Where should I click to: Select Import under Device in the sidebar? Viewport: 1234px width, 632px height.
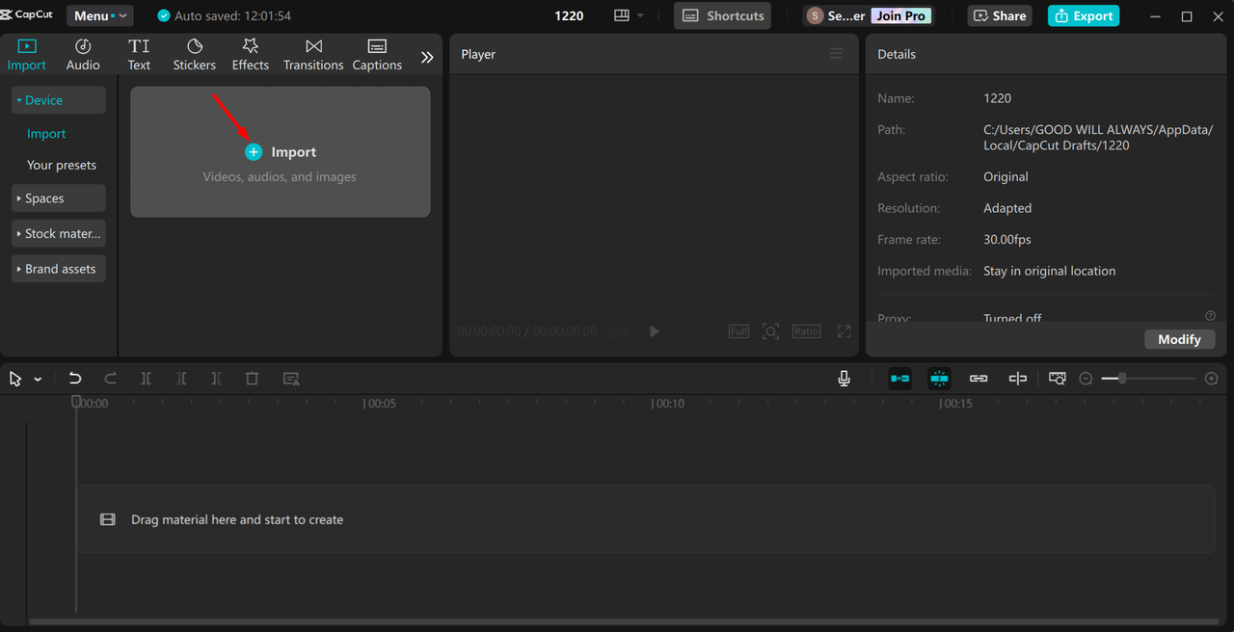click(x=46, y=134)
